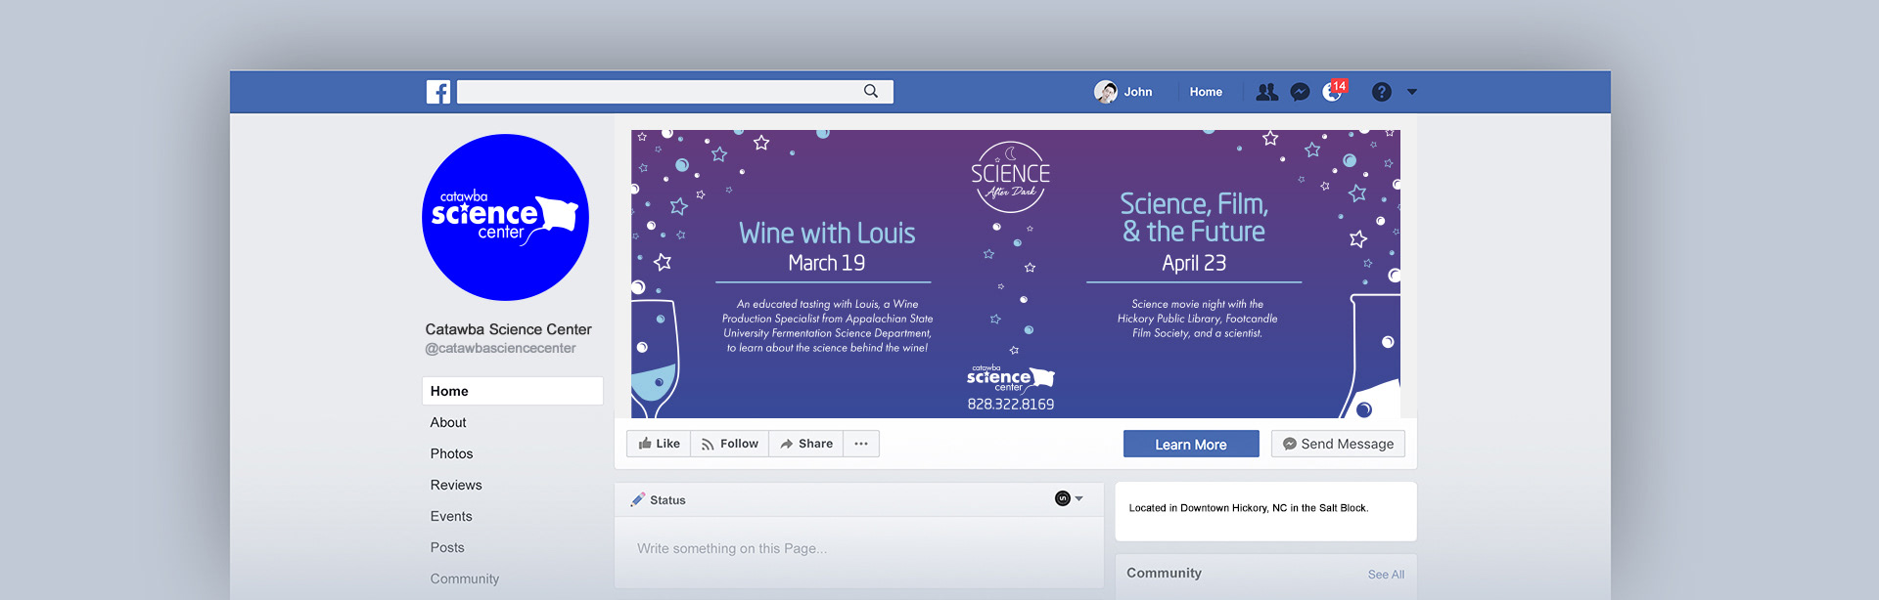Open the post-as identity dropdown
Screen dimensions: 1879x600
click(x=1069, y=498)
